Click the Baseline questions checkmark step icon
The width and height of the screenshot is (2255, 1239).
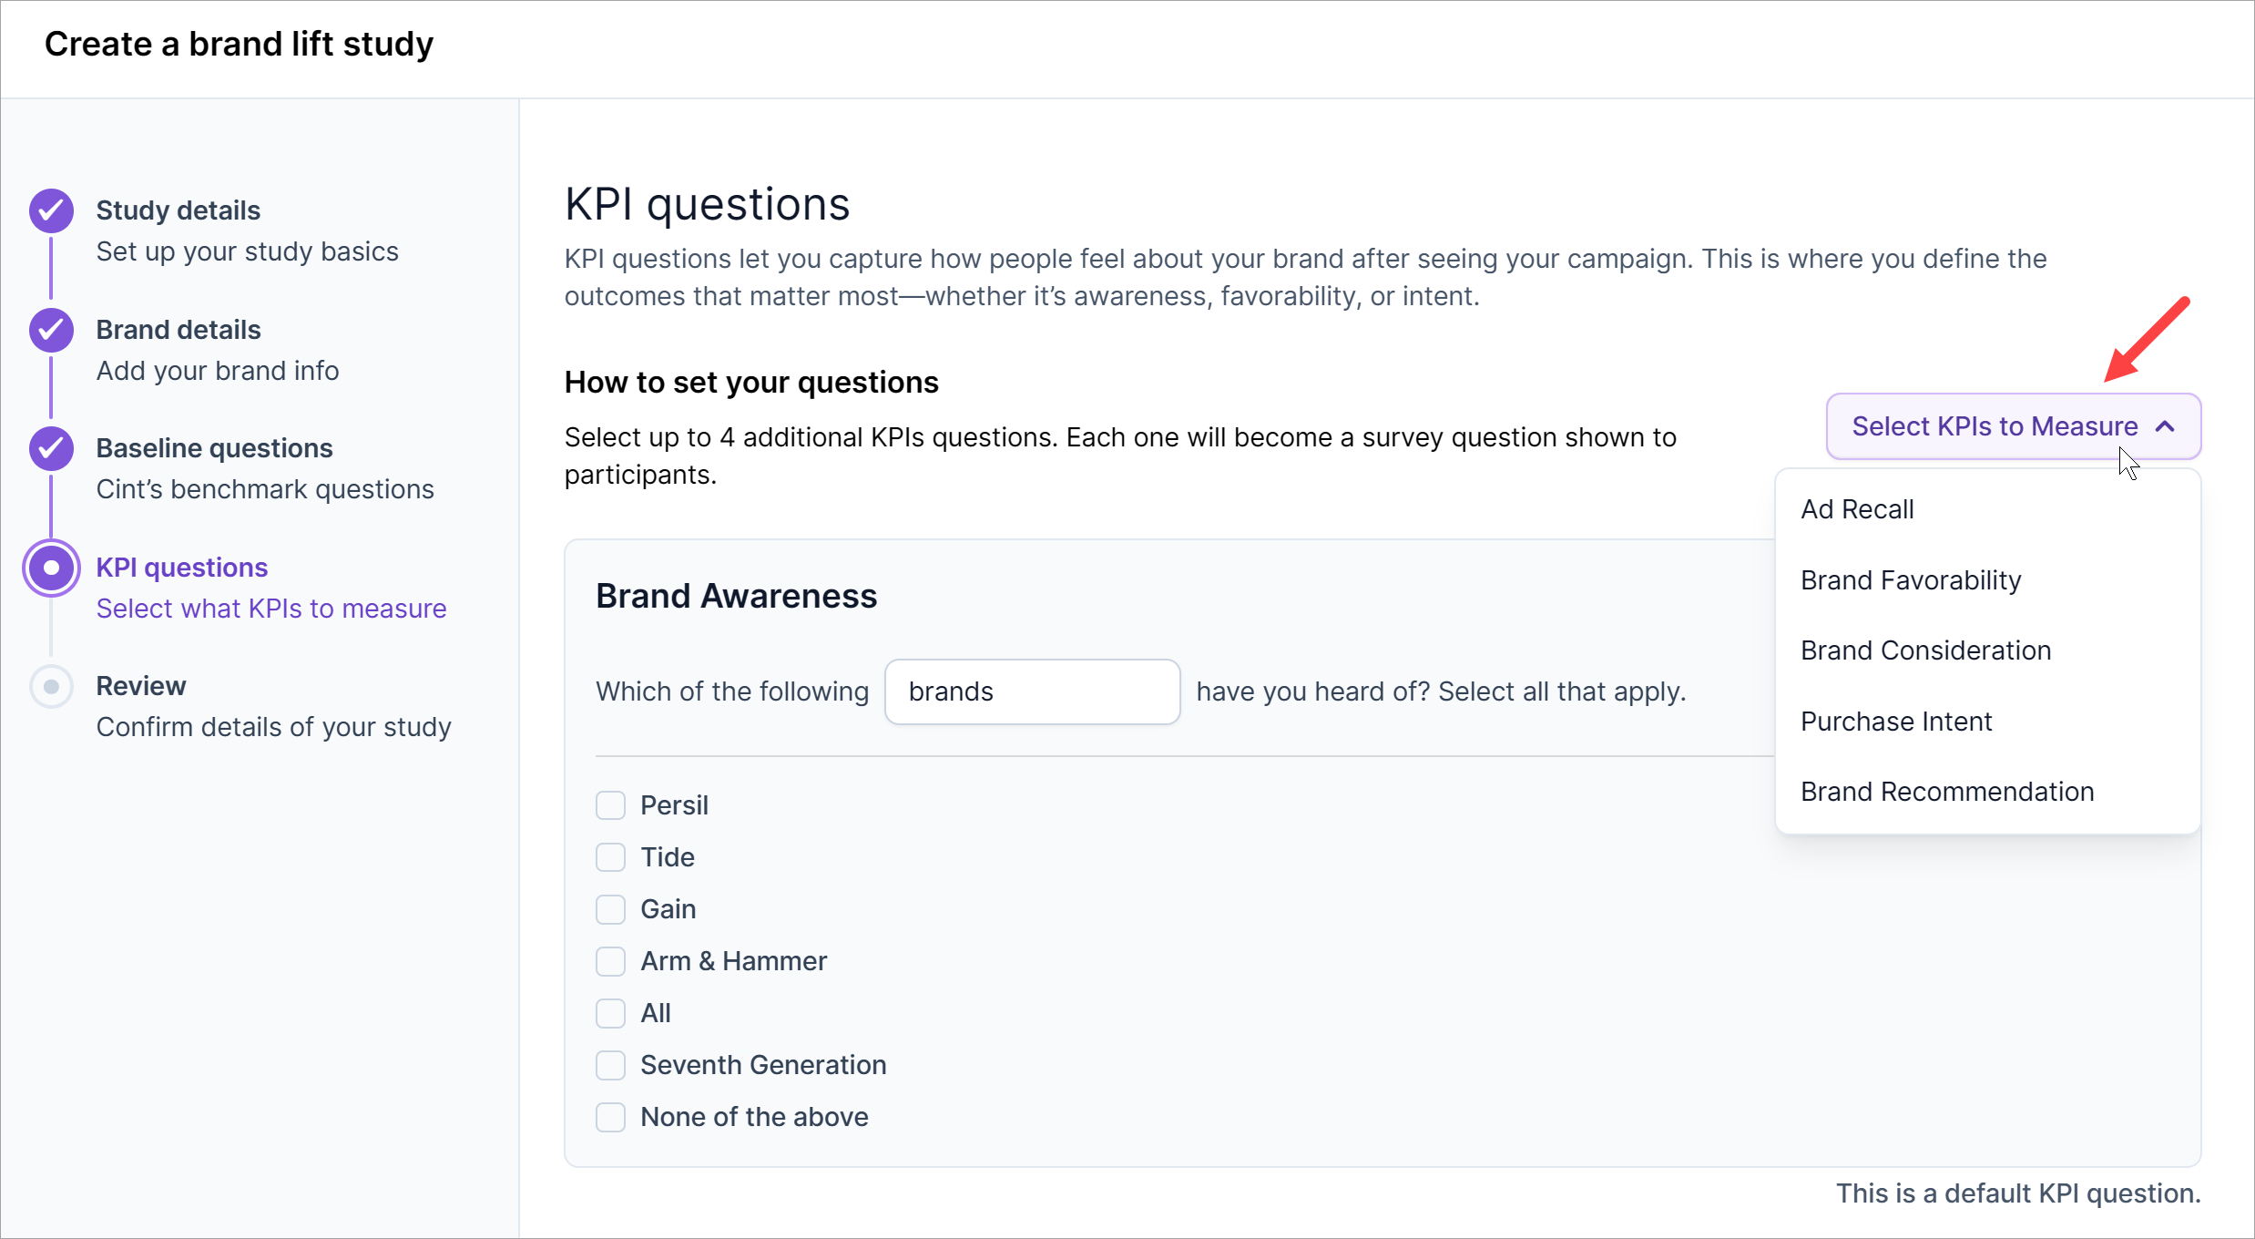(x=51, y=448)
